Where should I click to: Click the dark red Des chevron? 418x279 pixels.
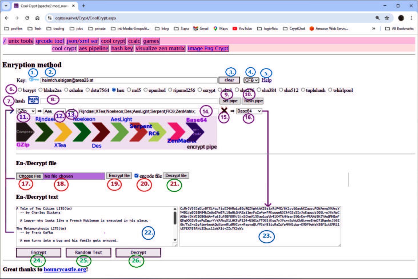[x=101, y=132]
